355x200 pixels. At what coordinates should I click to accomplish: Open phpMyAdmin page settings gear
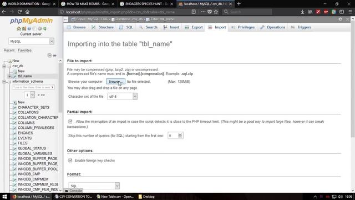coord(340,19)
